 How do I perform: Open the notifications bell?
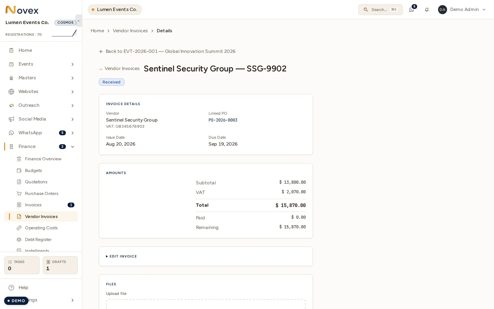coord(427,10)
